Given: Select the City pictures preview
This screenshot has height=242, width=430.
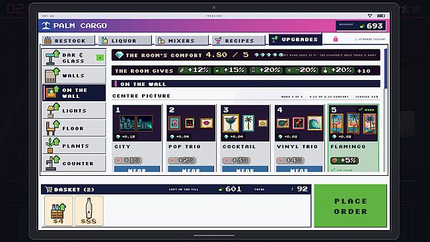Looking at the screenshot, I should tap(137, 123).
